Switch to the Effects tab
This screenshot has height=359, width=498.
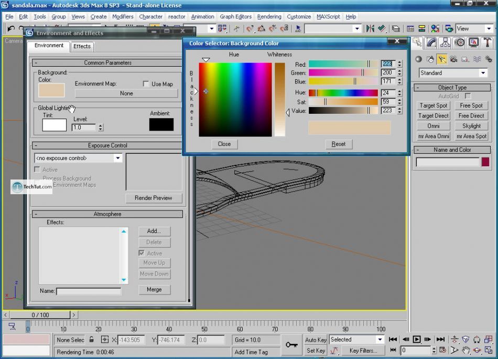[x=82, y=46]
